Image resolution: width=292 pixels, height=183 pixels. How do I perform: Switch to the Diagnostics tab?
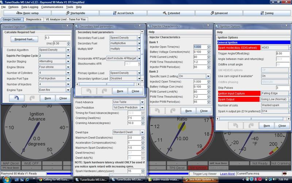point(34,19)
